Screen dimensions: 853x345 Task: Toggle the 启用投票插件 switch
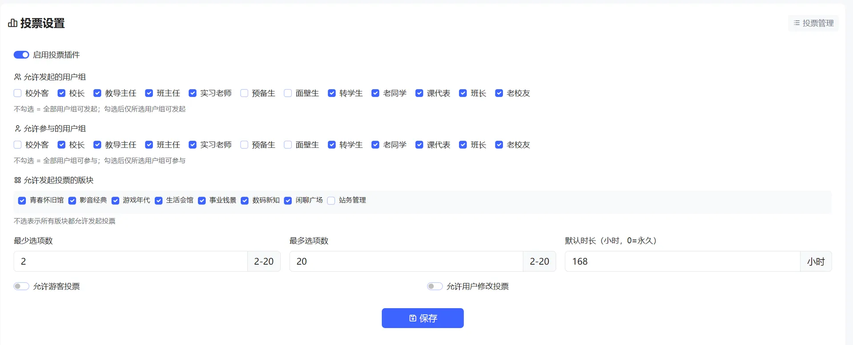coord(21,55)
